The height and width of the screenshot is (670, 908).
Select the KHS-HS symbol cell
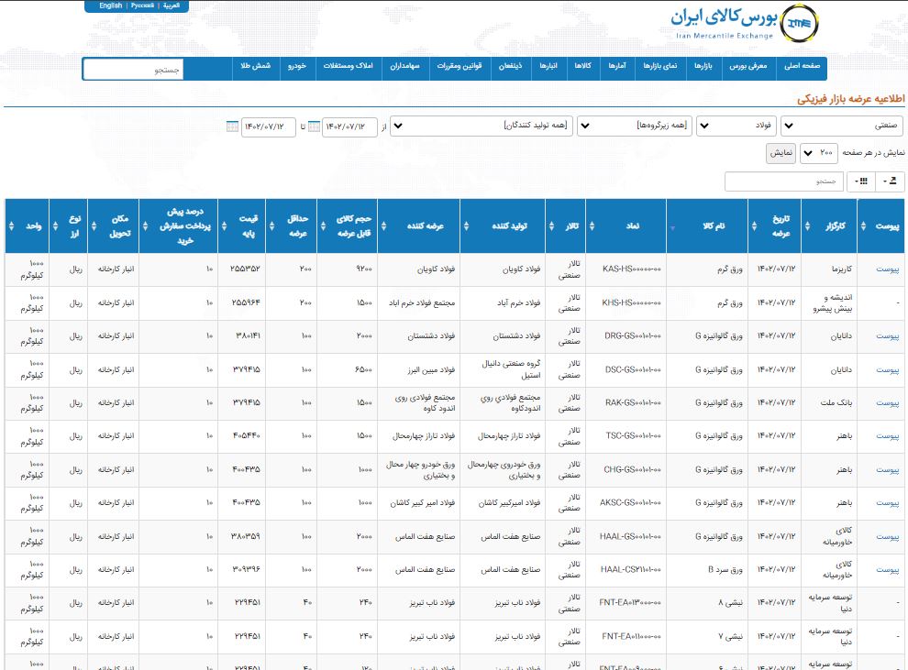[x=626, y=303]
